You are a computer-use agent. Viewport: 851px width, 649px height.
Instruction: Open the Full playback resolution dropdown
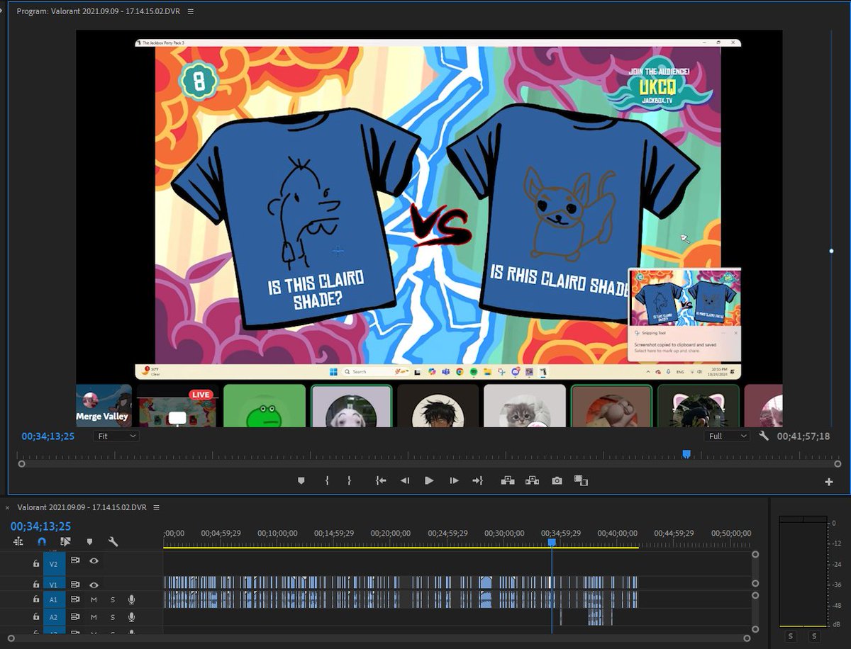click(x=727, y=436)
